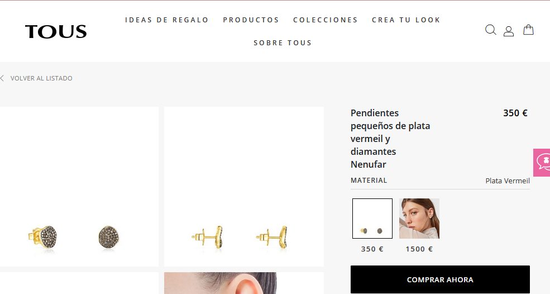Open the Colecciones menu
Screen dimensions: 550x294
[325, 20]
